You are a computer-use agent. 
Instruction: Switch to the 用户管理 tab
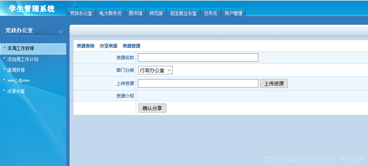[234, 12]
